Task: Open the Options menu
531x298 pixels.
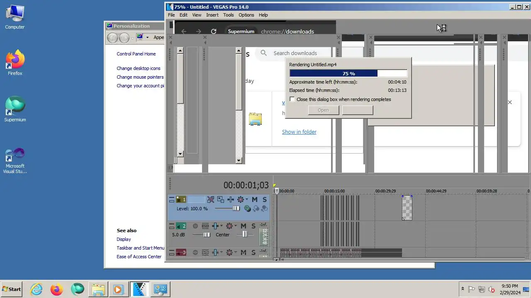Action: pos(246,15)
